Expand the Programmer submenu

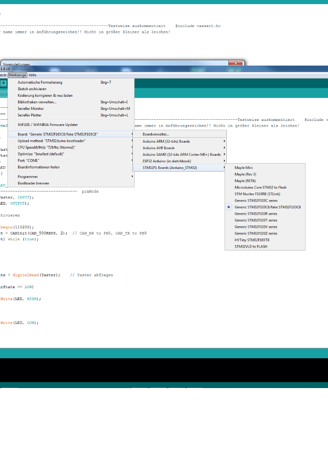pos(71,177)
